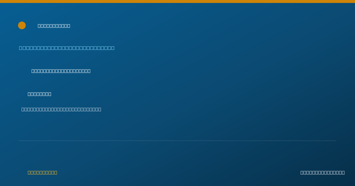The image size is (355, 186).
Task: Open the orange-yellow footer link text
Action: [x=42, y=172]
